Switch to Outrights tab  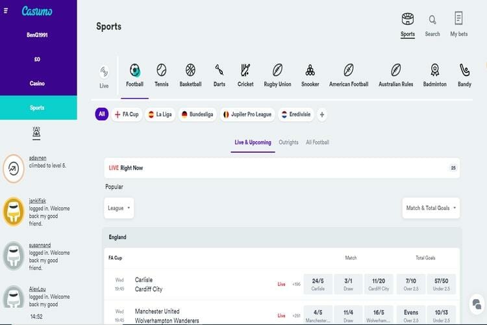coord(288,142)
